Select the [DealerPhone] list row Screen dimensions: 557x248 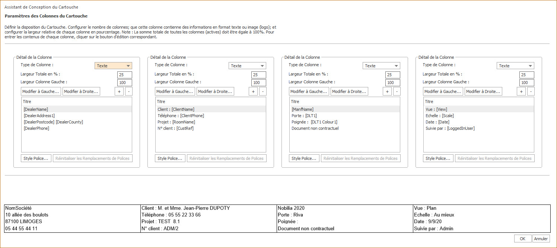[77, 128]
